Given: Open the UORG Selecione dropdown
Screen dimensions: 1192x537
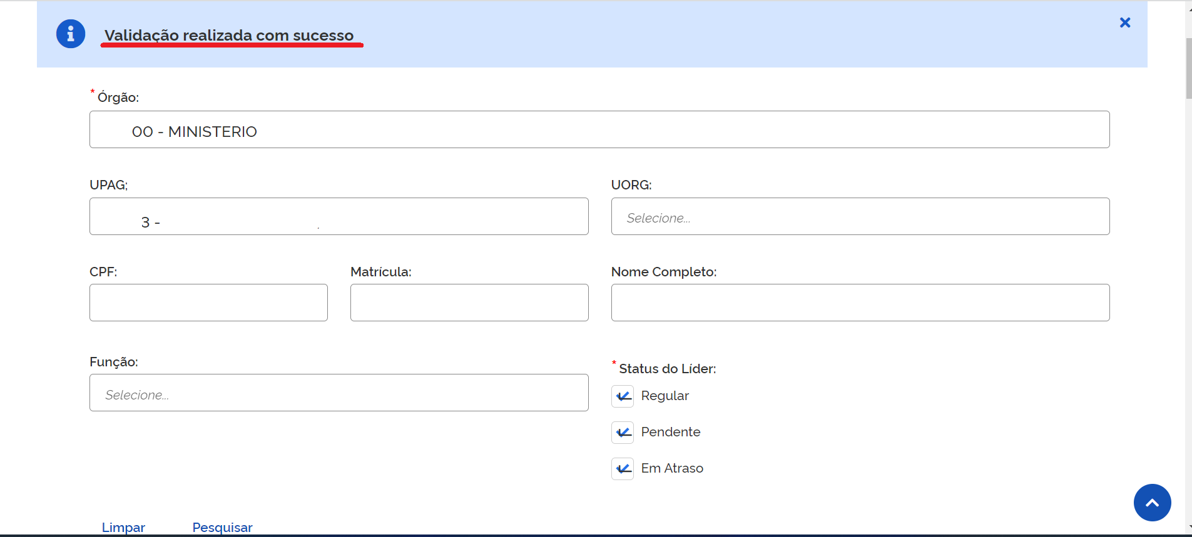Looking at the screenshot, I should 860,217.
